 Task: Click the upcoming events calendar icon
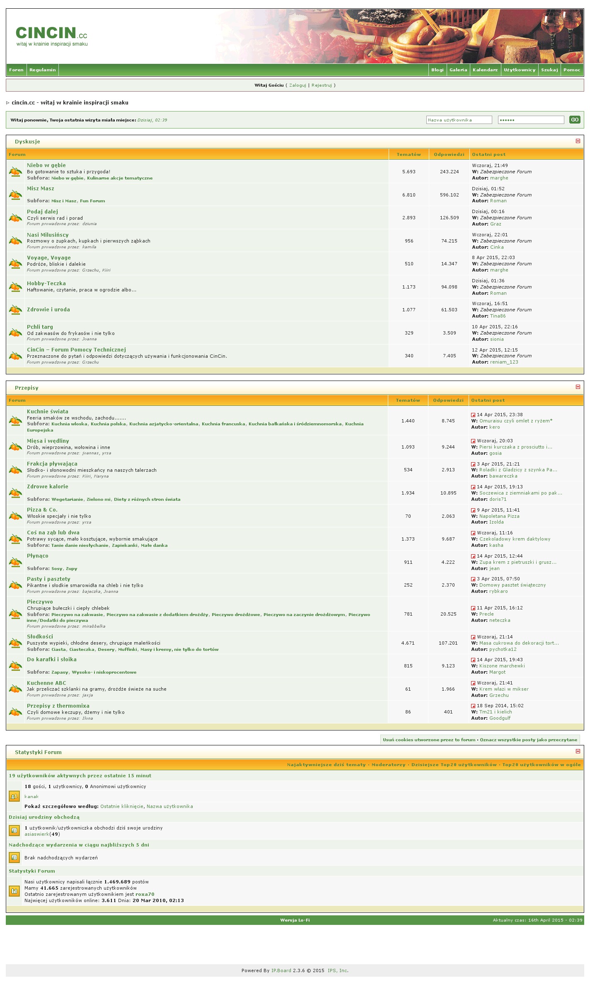tap(14, 857)
